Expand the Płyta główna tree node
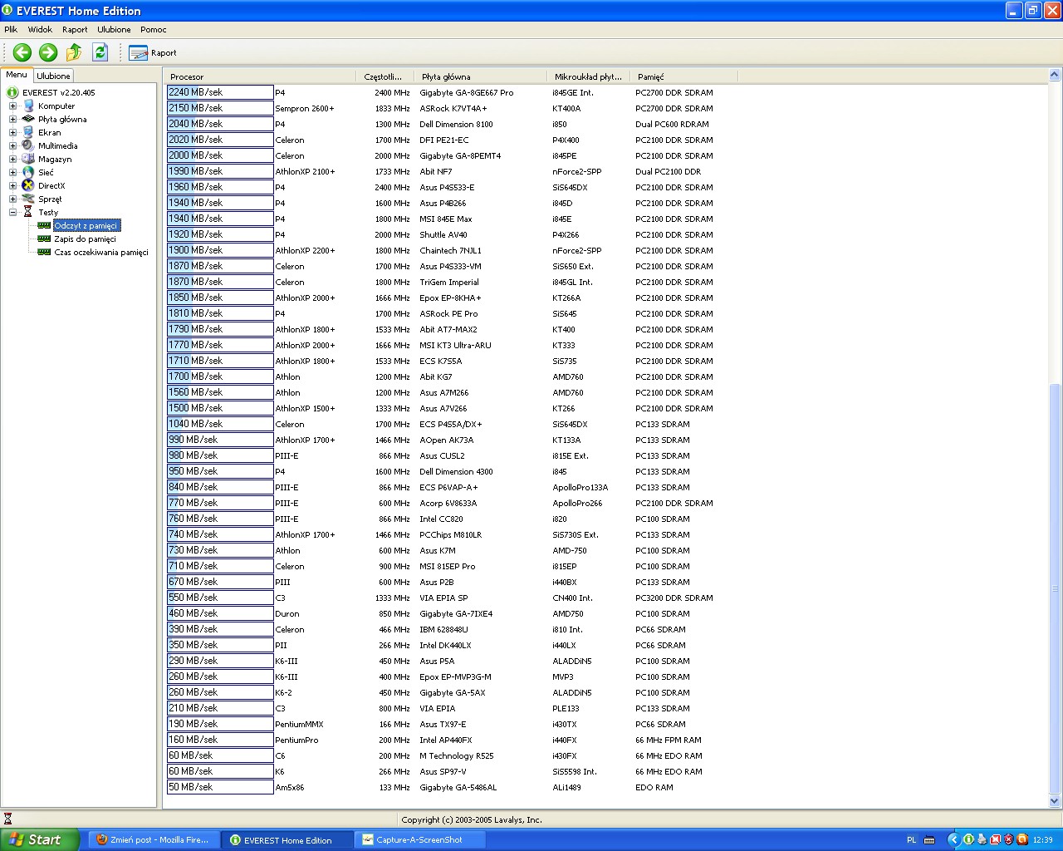The width and height of the screenshot is (1063, 851). click(x=12, y=119)
